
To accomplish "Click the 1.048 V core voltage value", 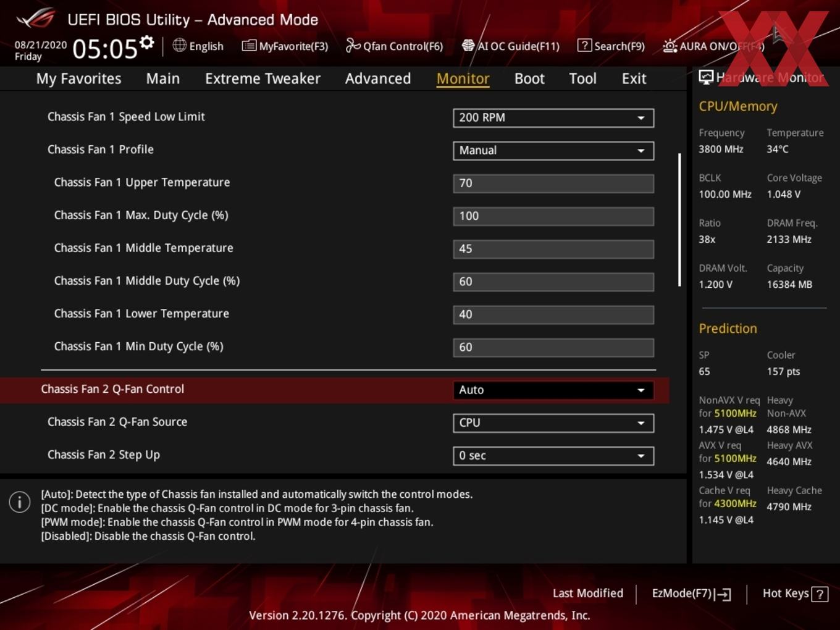I will (x=784, y=194).
